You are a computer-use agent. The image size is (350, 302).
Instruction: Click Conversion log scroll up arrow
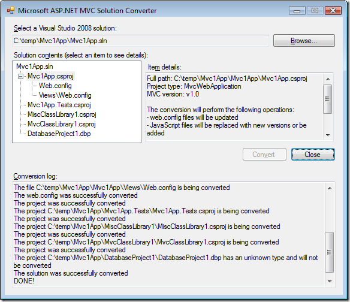tap(330, 188)
